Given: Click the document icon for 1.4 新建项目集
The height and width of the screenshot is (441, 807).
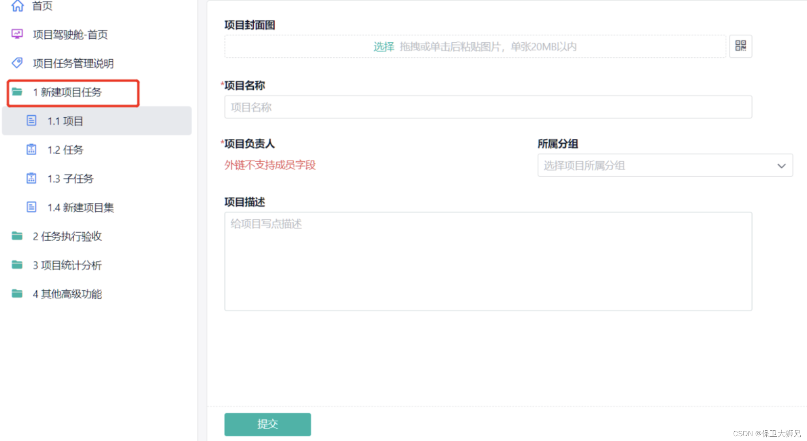Looking at the screenshot, I should [x=32, y=207].
